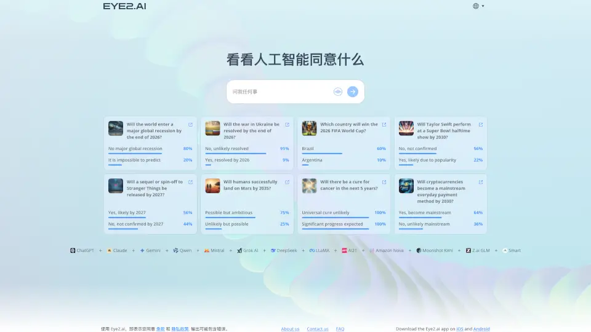
Task: Open external link for Ukraine war question
Action: [x=287, y=125]
